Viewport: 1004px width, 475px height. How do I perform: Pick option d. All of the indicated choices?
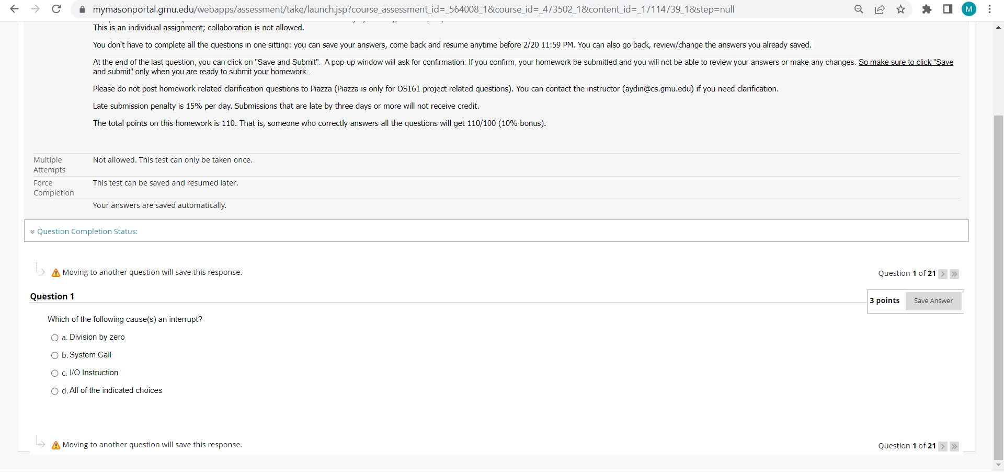click(55, 391)
